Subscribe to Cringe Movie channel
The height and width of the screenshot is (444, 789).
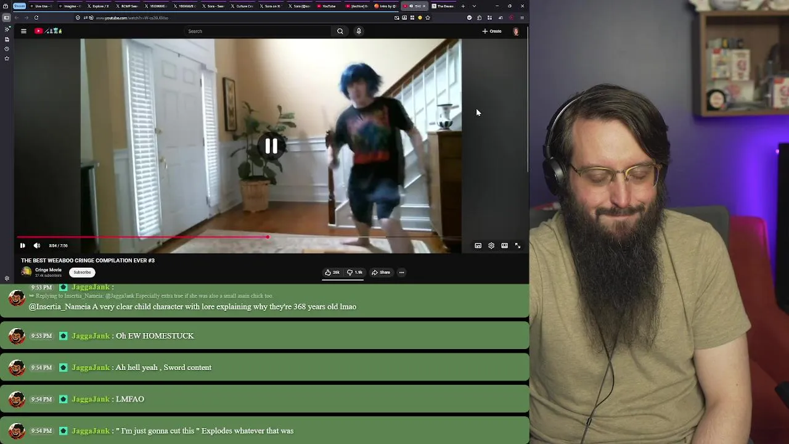click(82, 272)
